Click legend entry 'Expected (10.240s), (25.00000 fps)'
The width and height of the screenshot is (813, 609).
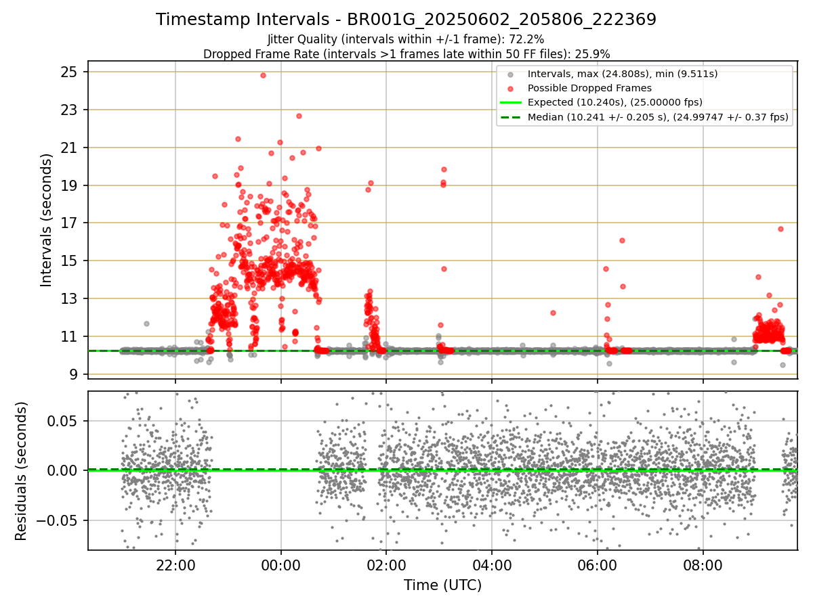(614, 102)
